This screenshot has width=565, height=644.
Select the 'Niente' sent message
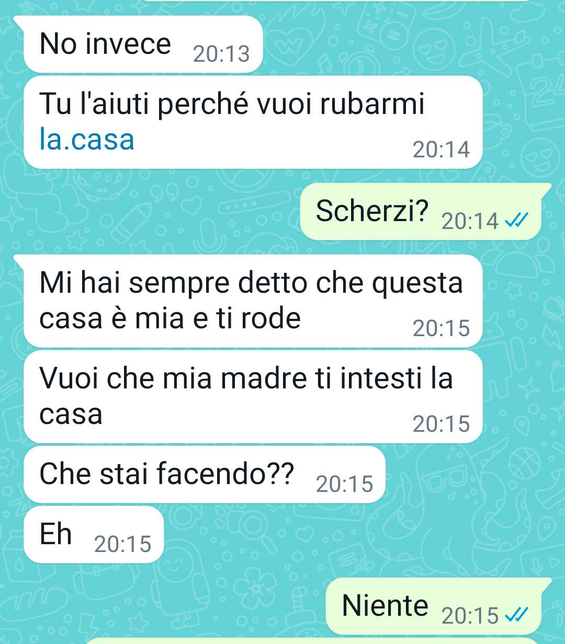434,606
